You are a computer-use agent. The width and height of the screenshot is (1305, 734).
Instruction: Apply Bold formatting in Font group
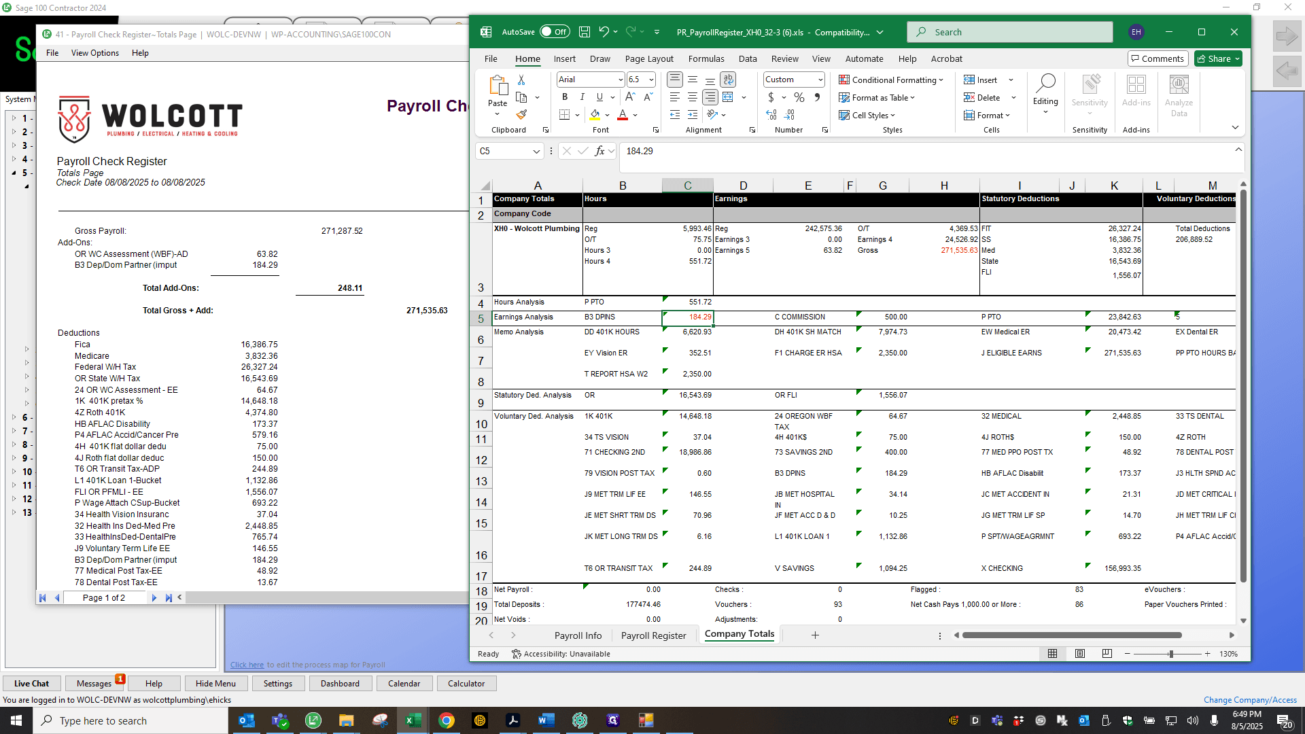click(x=564, y=97)
